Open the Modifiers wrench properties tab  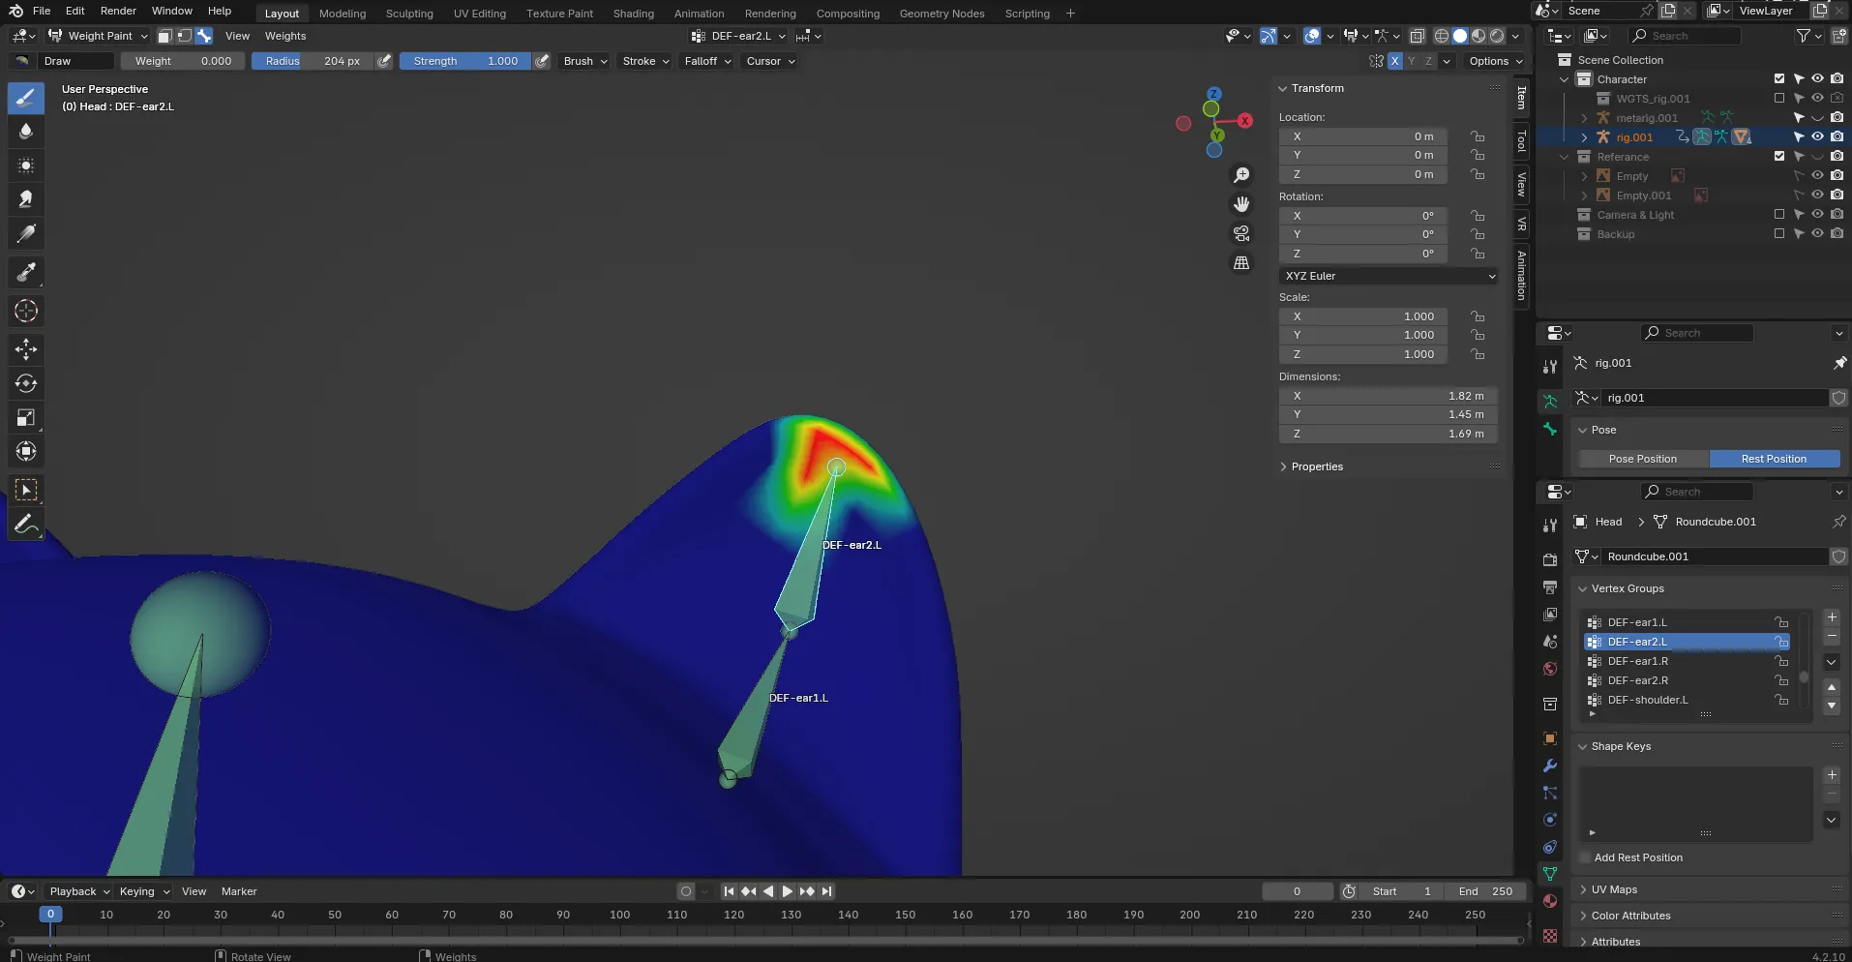coord(1550,766)
